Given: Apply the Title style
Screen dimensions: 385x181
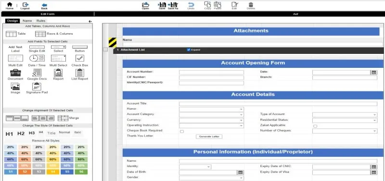Looking at the screenshot, I should 51,133.
